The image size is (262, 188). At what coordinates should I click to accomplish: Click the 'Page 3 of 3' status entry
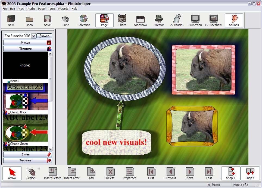click(x=241, y=185)
